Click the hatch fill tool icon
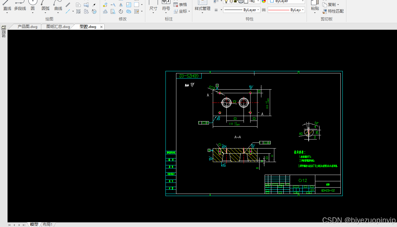 [x=78, y=11]
